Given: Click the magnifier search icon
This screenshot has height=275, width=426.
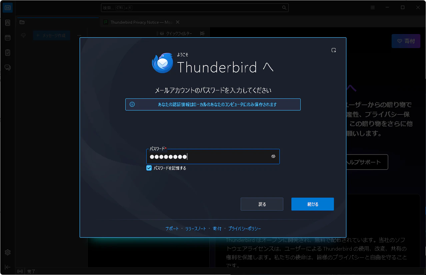Looking at the screenshot, I should [x=284, y=8].
